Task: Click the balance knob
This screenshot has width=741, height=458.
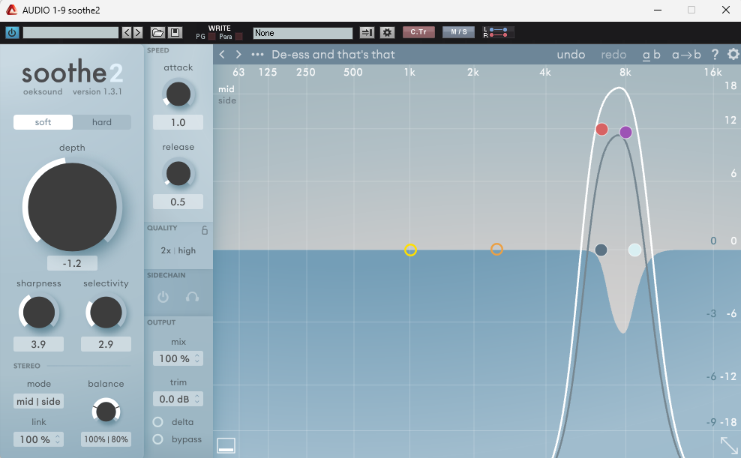Action: 106,412
